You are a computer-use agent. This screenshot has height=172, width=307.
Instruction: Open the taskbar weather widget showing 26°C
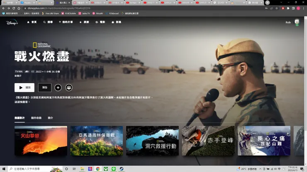246,169
